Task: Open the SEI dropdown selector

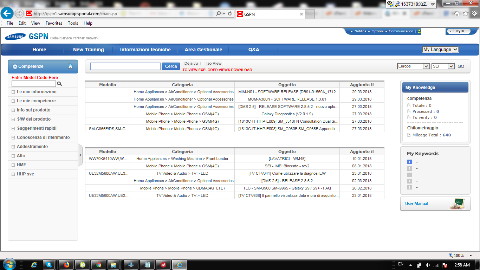Action: tap(443, 66)
